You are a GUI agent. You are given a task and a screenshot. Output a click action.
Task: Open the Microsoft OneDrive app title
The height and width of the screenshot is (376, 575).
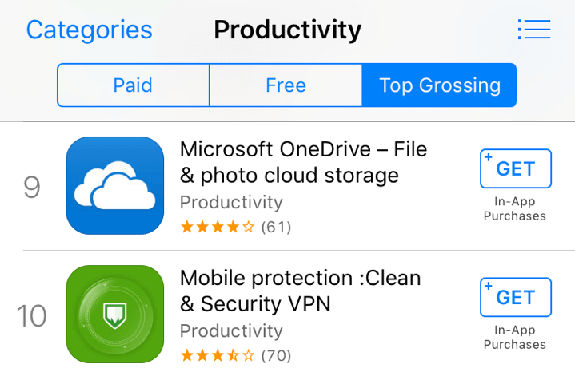point(303,161)
